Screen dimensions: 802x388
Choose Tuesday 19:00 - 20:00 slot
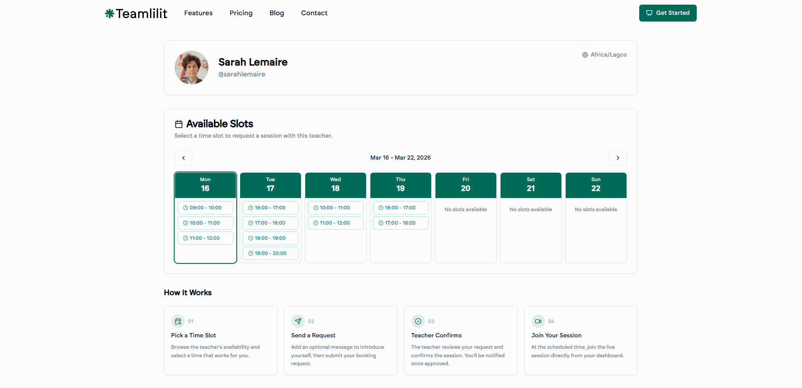point(271,253)
